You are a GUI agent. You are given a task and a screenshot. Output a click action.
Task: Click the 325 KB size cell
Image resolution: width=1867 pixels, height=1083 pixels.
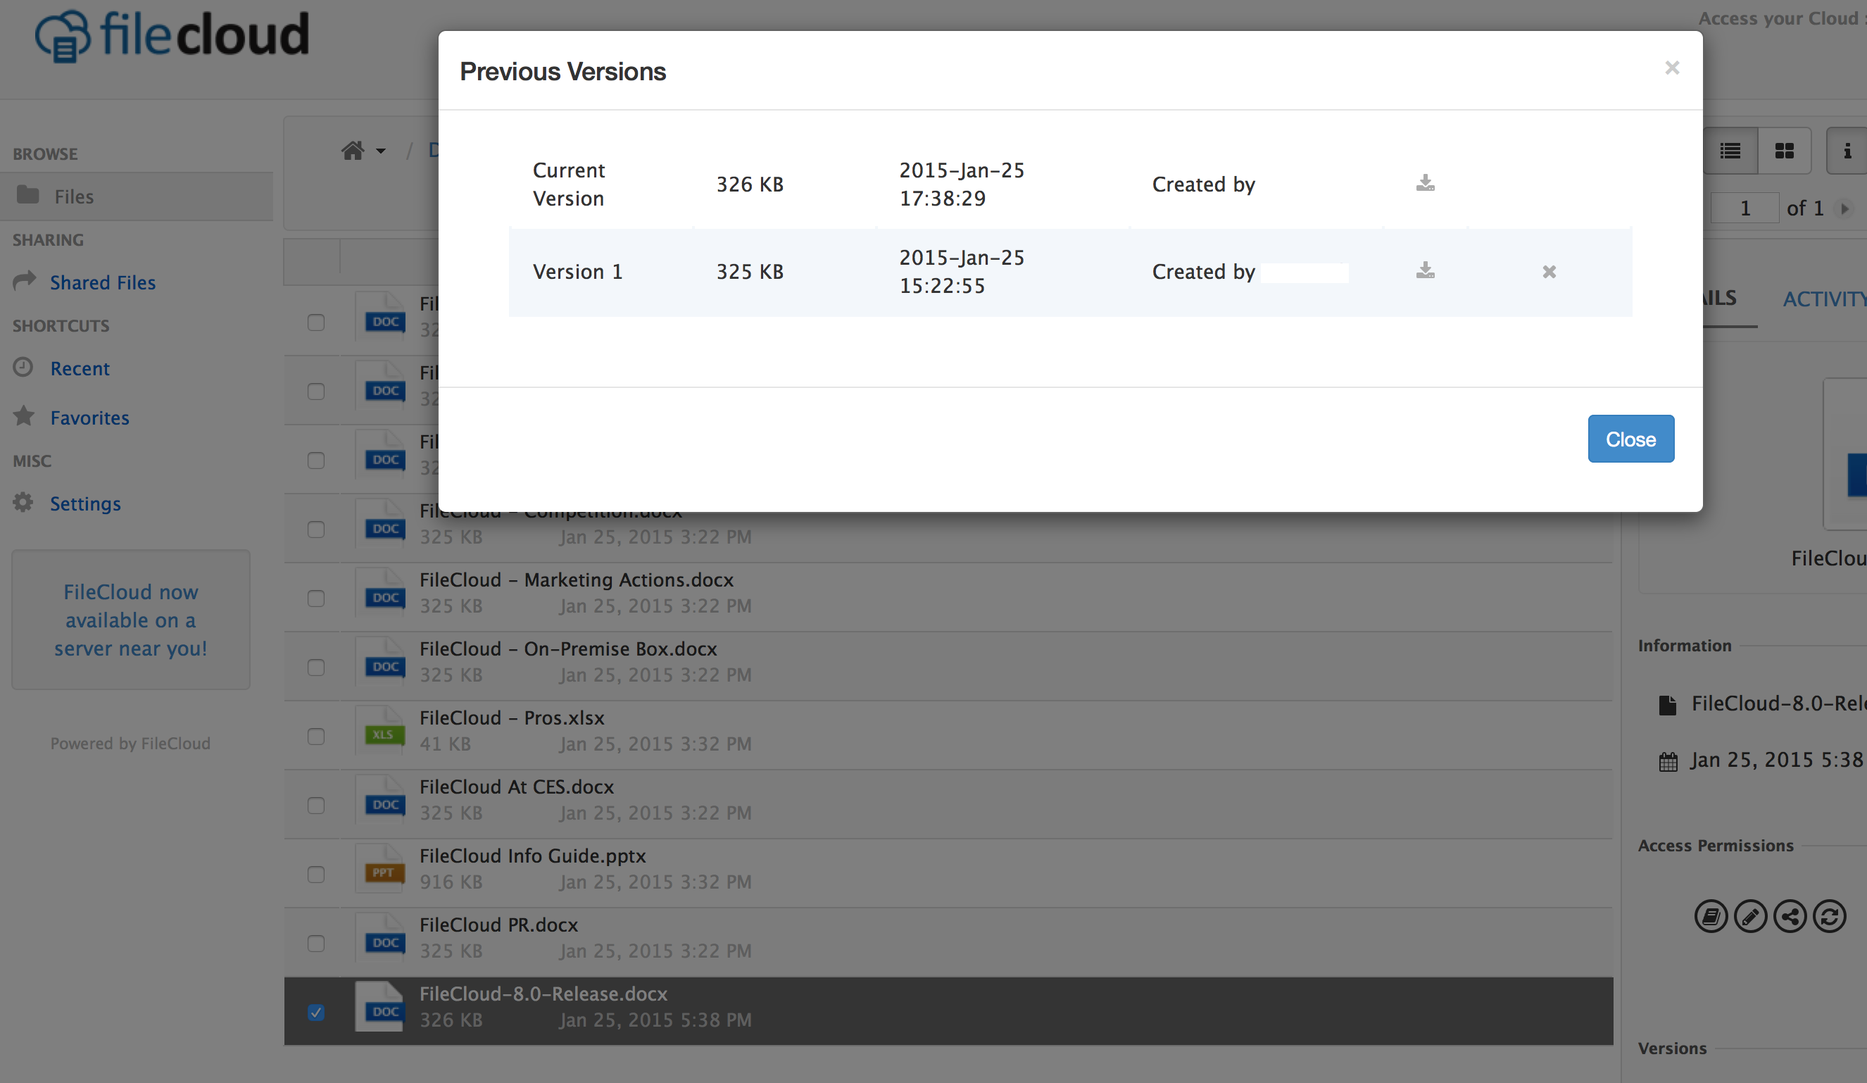pos(750,272)
